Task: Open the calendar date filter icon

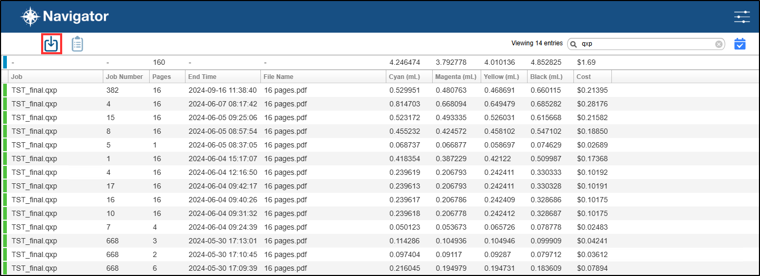Action: (x=740, y=44)
